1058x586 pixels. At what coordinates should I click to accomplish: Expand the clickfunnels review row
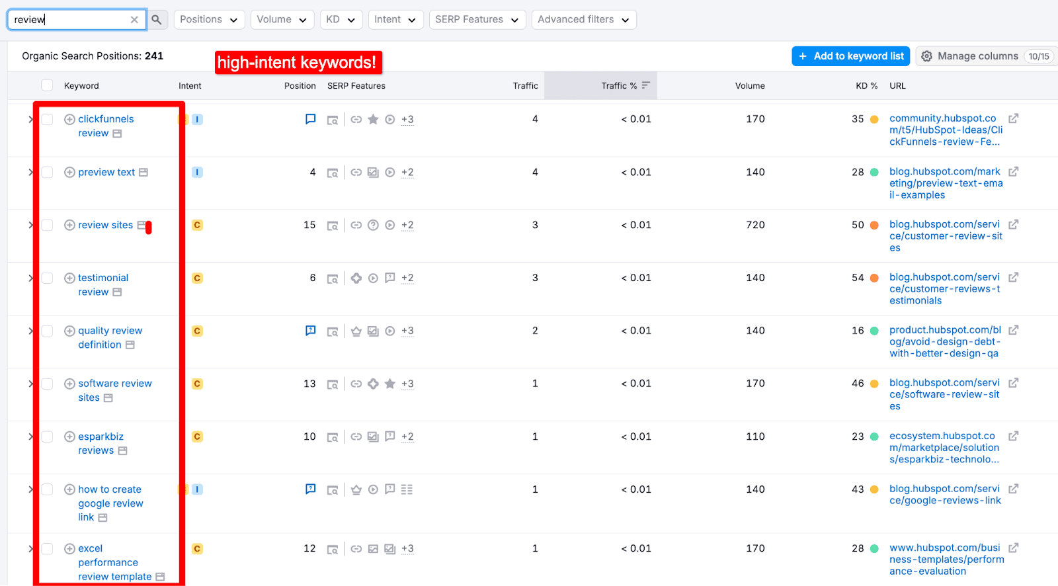pos(30,119)
